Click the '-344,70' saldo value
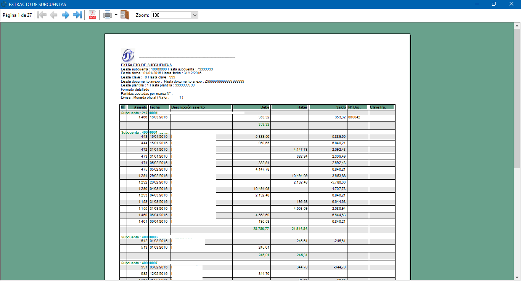This screenshot has width=521, height=281. tap(339, 267)
